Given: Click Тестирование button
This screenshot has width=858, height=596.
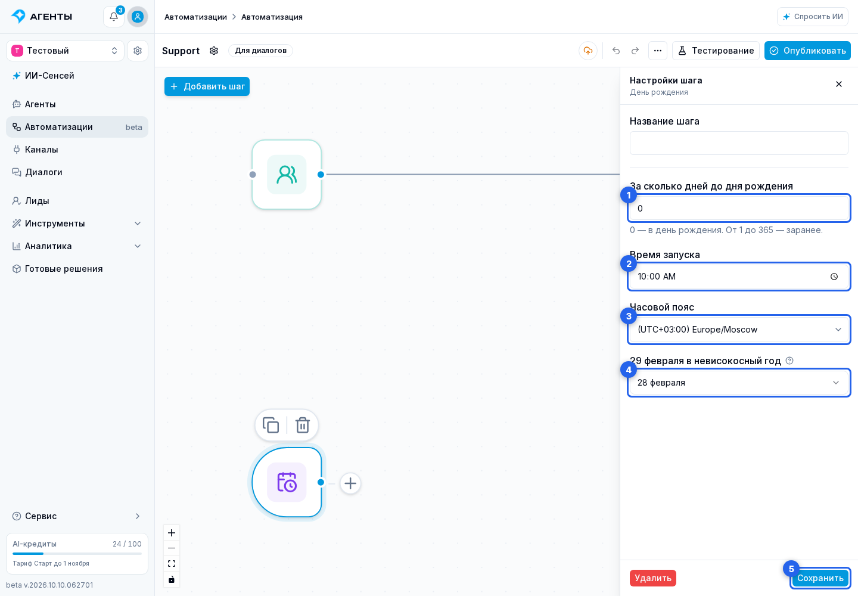Looking at the screenshot, I should point(716,51).
